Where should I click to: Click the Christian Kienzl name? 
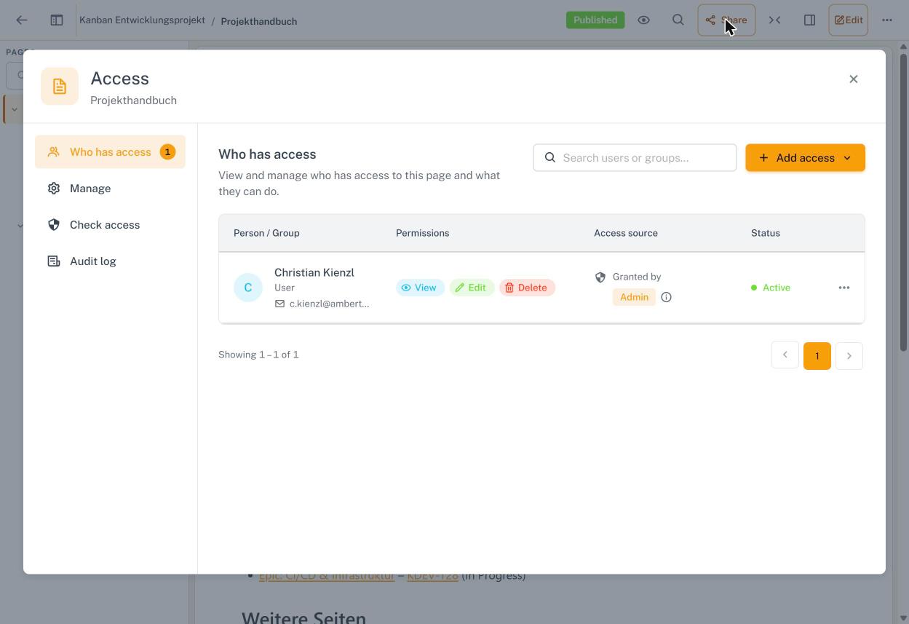[314, 272]
